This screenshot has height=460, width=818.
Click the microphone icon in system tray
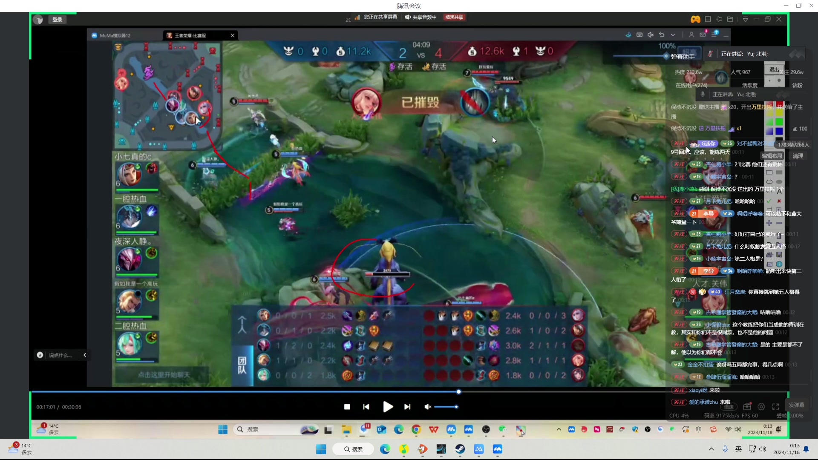tap(725, 449)
